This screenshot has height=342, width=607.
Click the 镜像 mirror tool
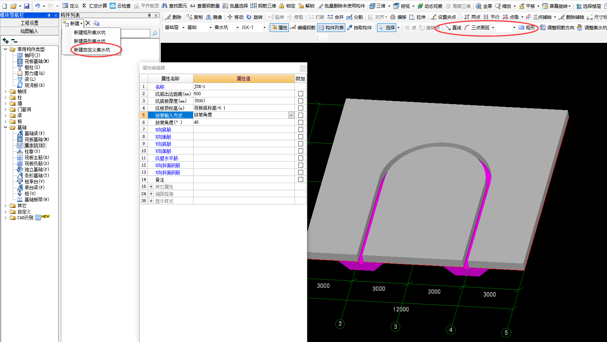click(214, 17)
